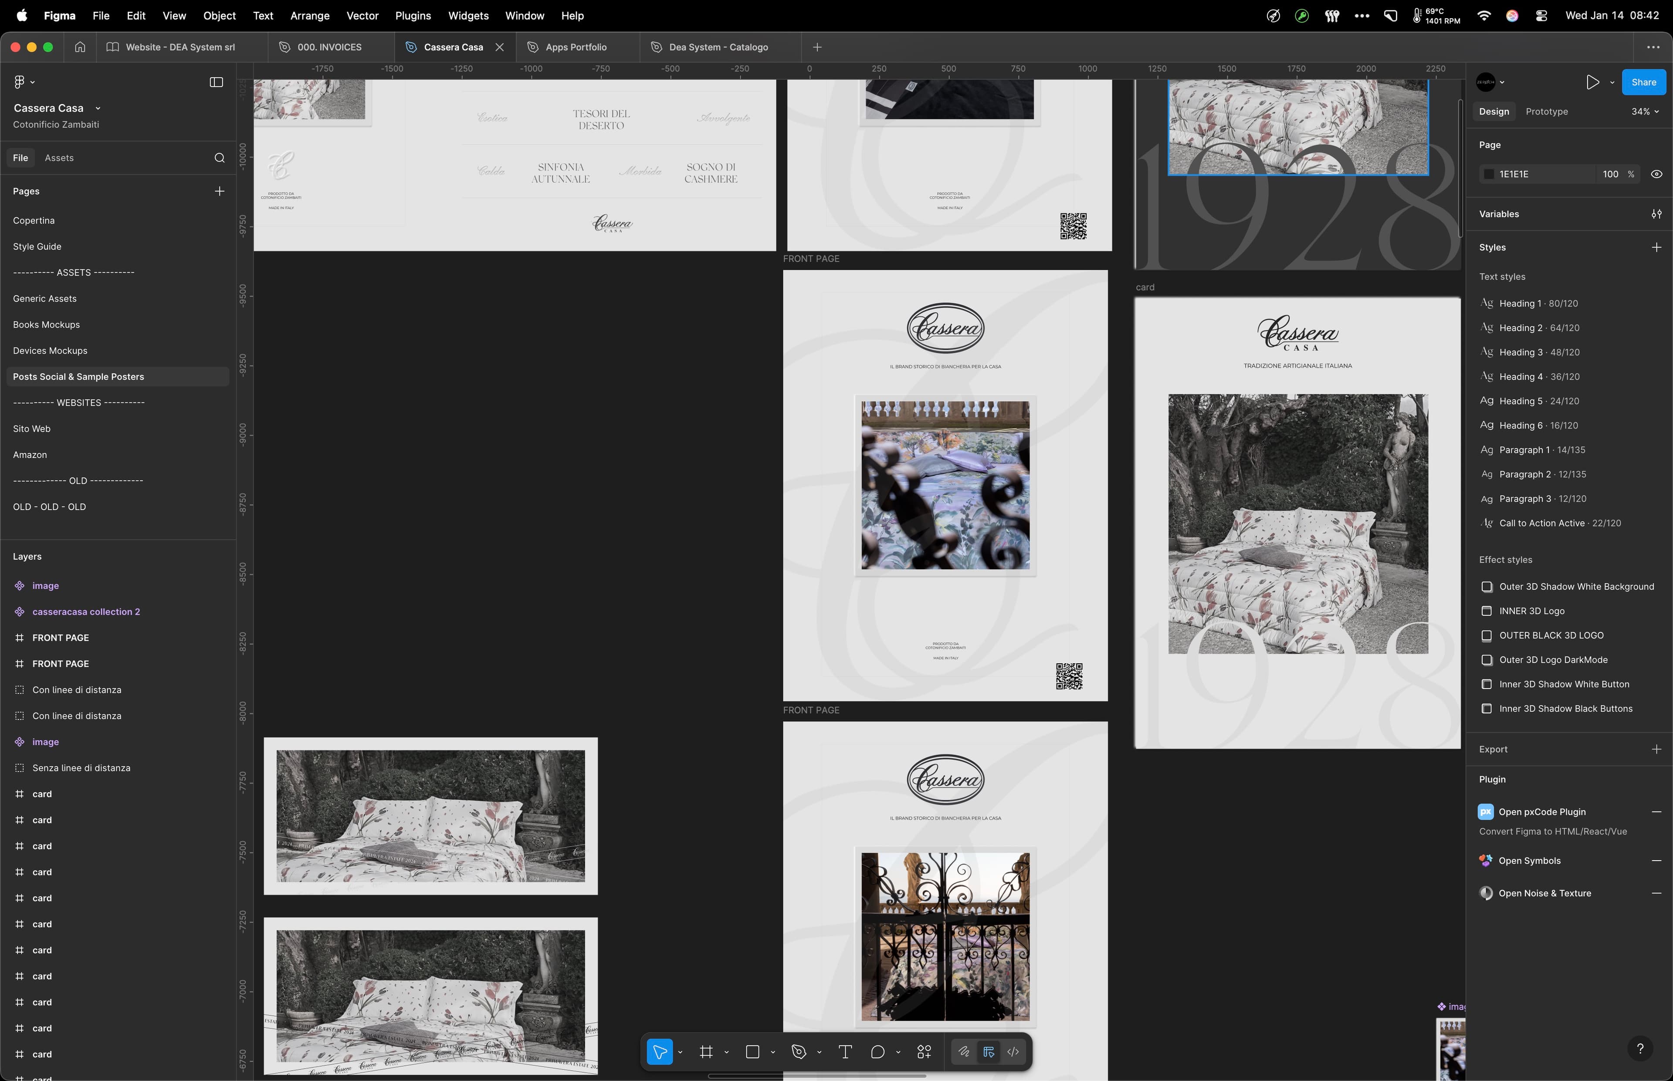The image size is (1673, 1081).
Task: Switch to Draw mode icon
Action: [x=964, y=1051]
